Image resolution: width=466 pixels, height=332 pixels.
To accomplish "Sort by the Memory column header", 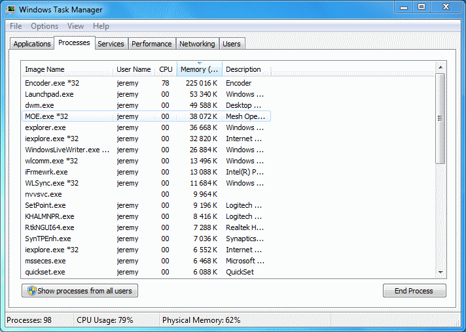I will coord(200,69).
